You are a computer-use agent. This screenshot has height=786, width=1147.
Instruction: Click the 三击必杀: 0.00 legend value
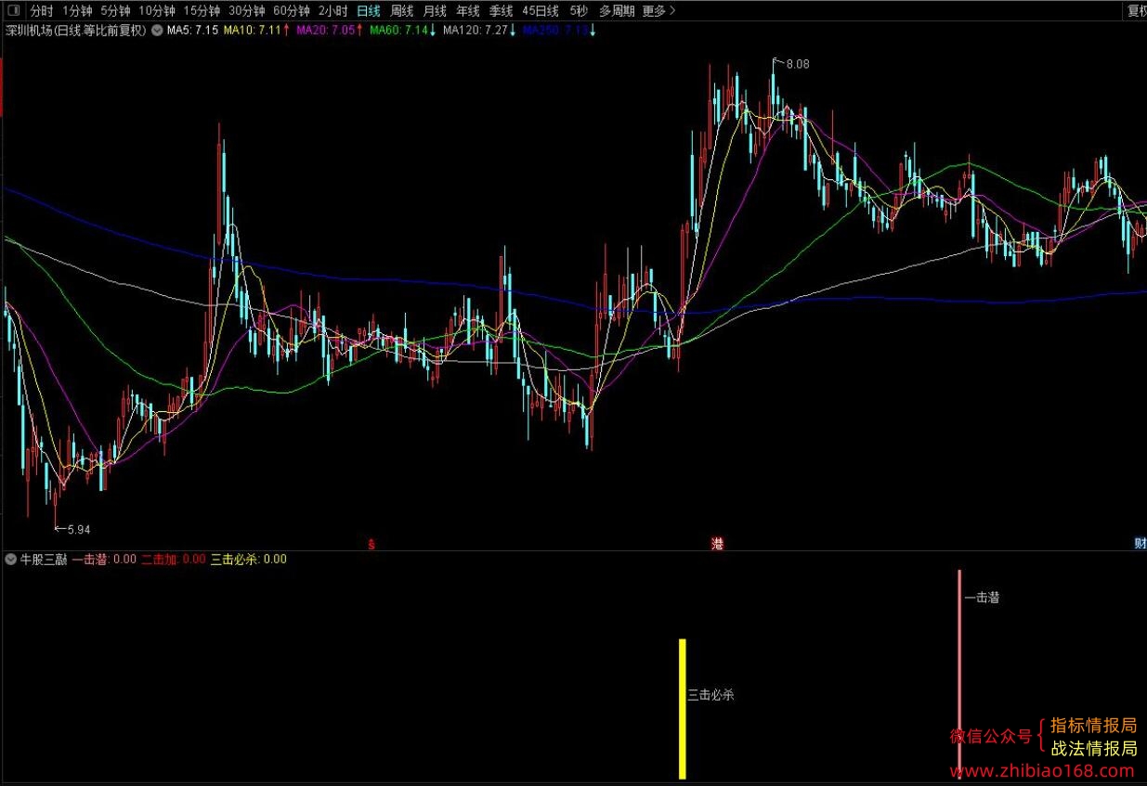(249, 560)
